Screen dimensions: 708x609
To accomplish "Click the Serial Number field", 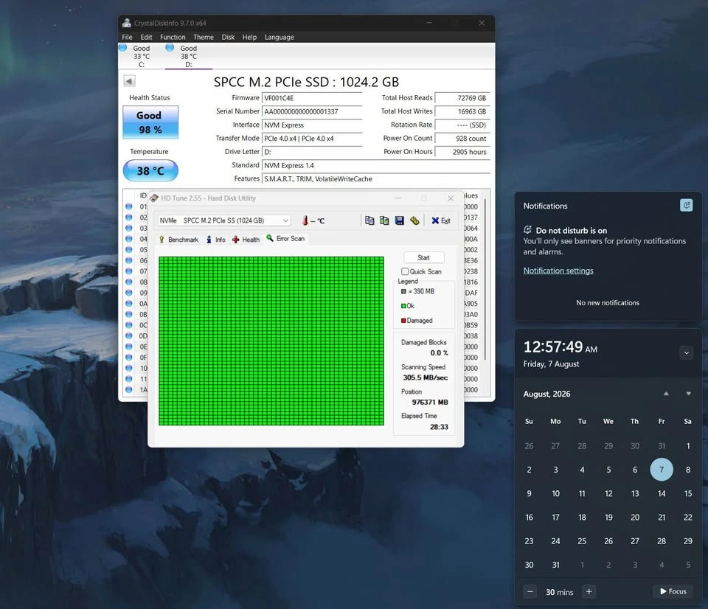I will [x=312, y=111].
